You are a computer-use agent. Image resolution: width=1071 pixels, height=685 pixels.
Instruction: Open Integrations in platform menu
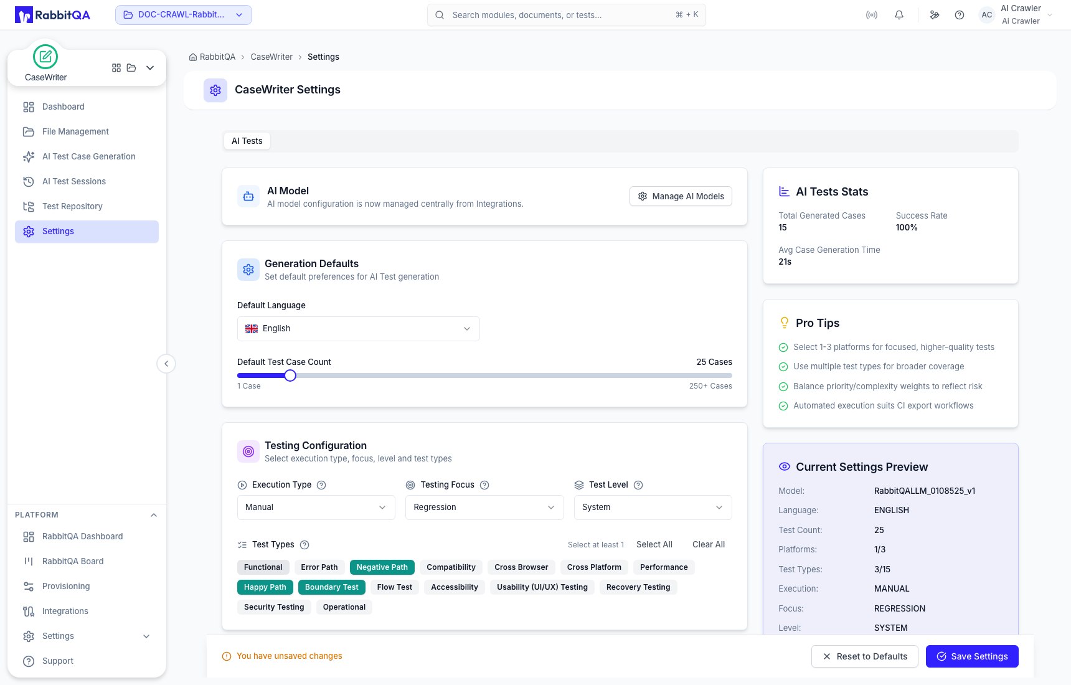[x=87, y=612]
